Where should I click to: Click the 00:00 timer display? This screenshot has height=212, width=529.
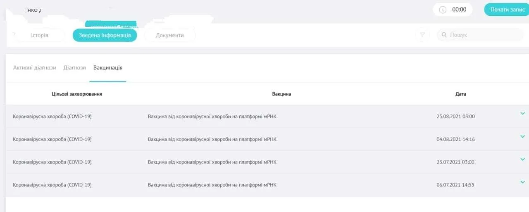(459, 10)
